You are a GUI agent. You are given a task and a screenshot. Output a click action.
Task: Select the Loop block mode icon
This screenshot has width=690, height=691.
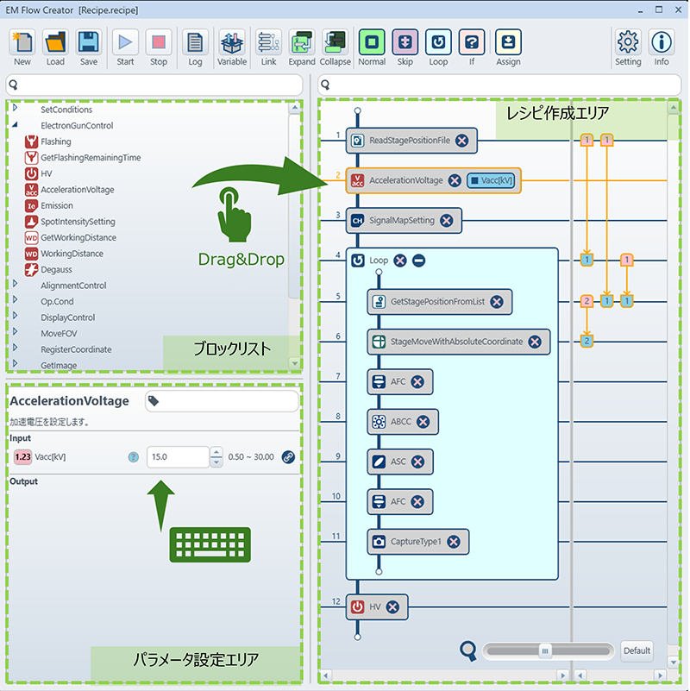click(438, 43)
